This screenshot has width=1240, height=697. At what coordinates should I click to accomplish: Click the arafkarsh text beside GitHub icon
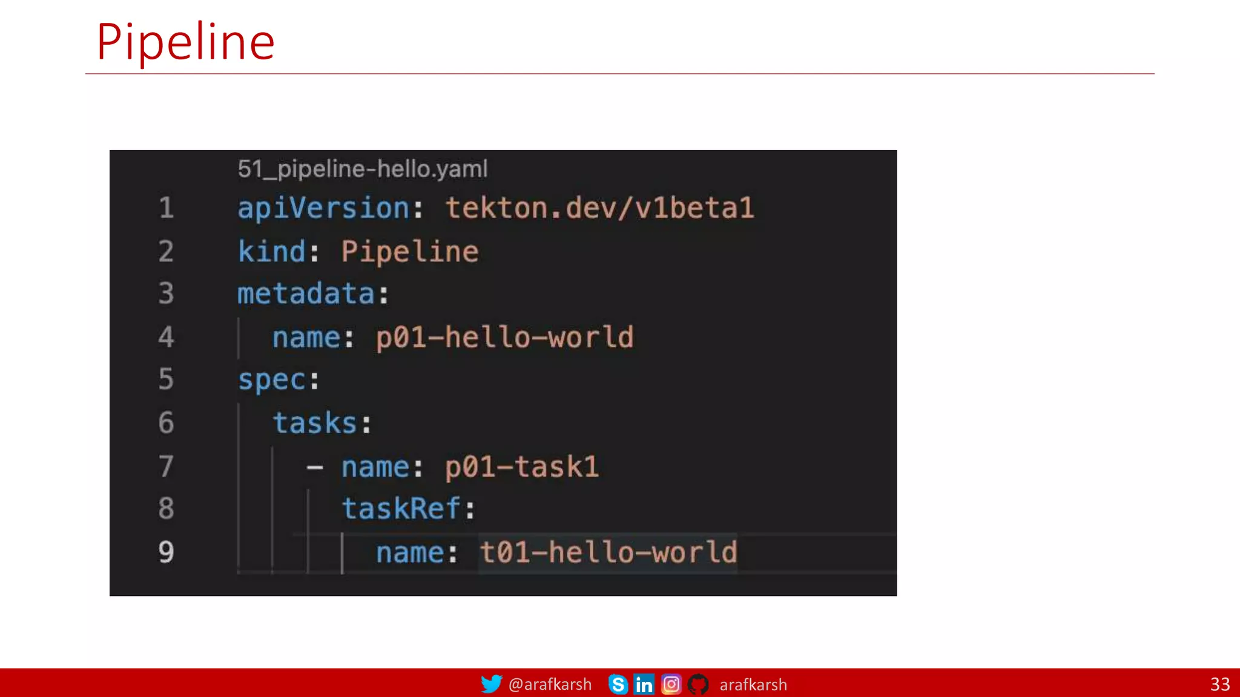click(753, 685)
